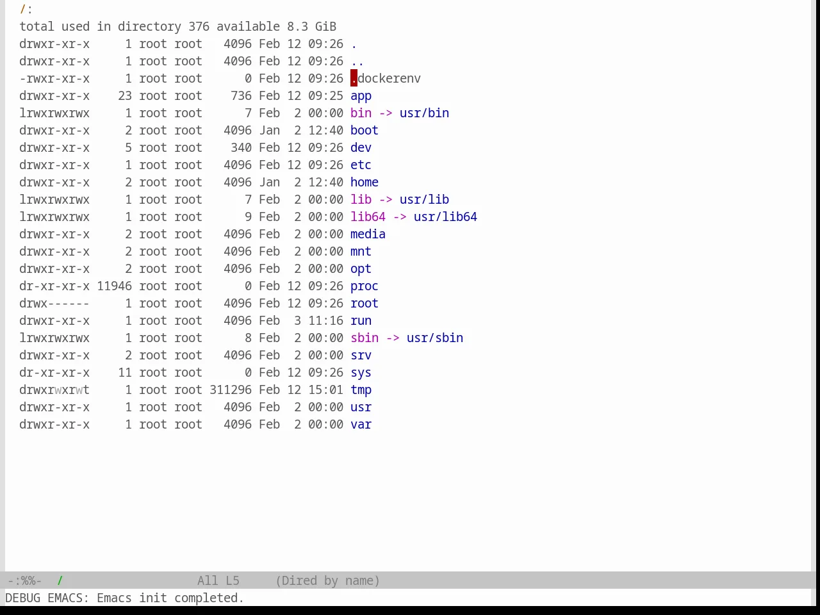Click the lib symlink name
Screen dimensions: 820x615
(361, 200)
